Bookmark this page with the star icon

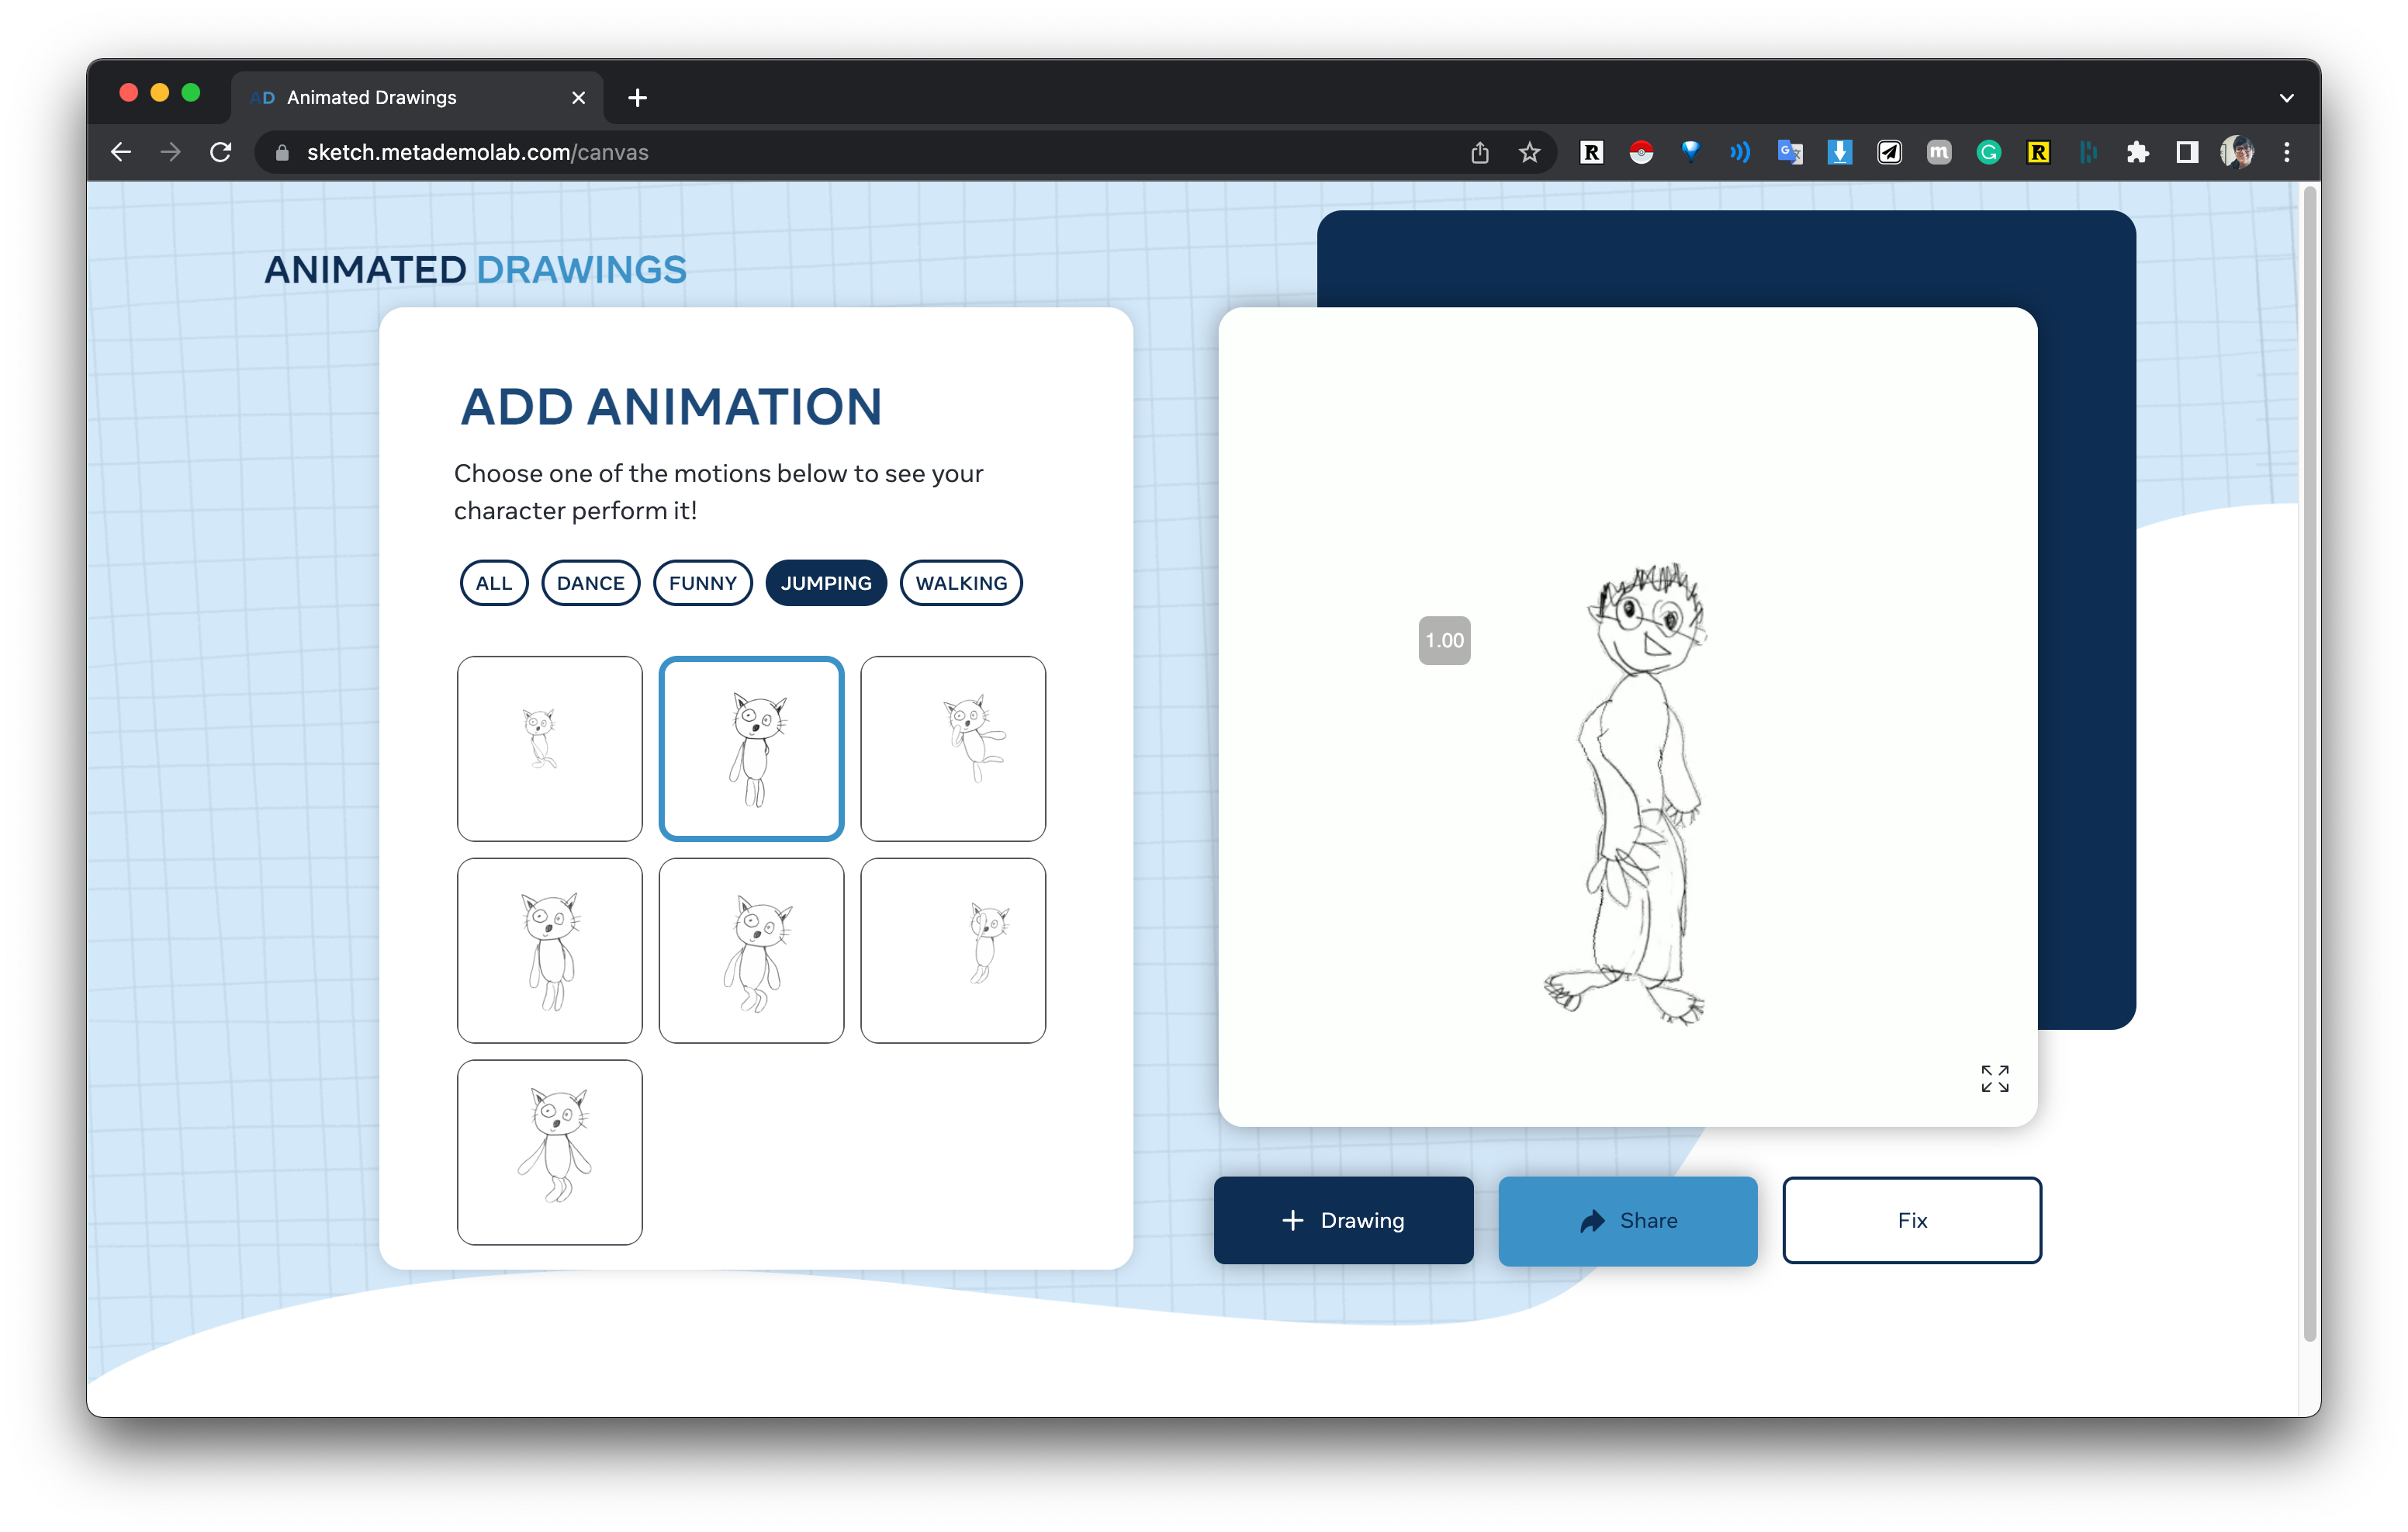point(1529,152)
